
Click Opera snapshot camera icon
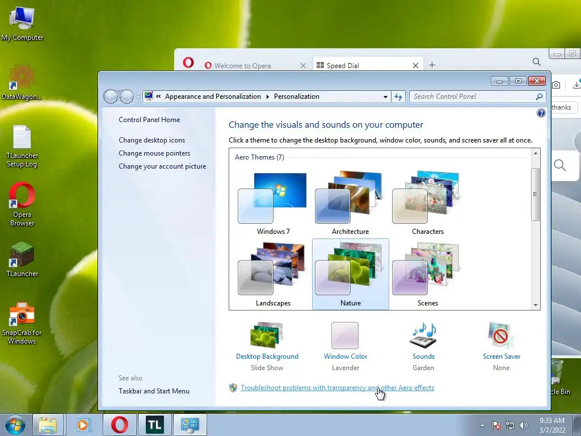coord(556,85)
